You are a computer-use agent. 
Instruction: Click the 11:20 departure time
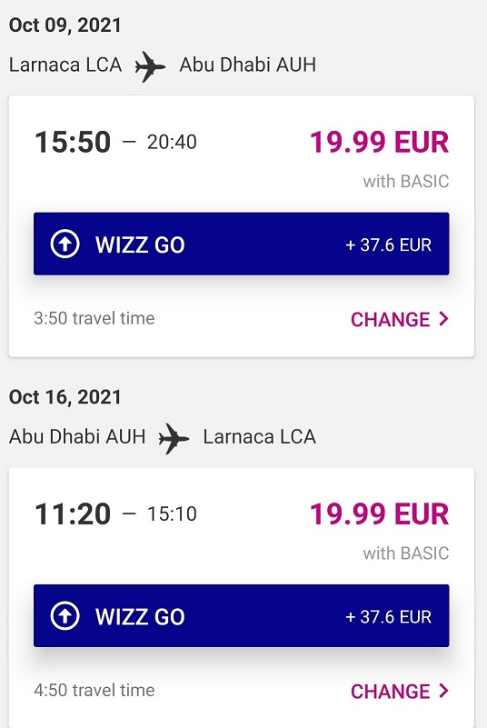point(73,514)
